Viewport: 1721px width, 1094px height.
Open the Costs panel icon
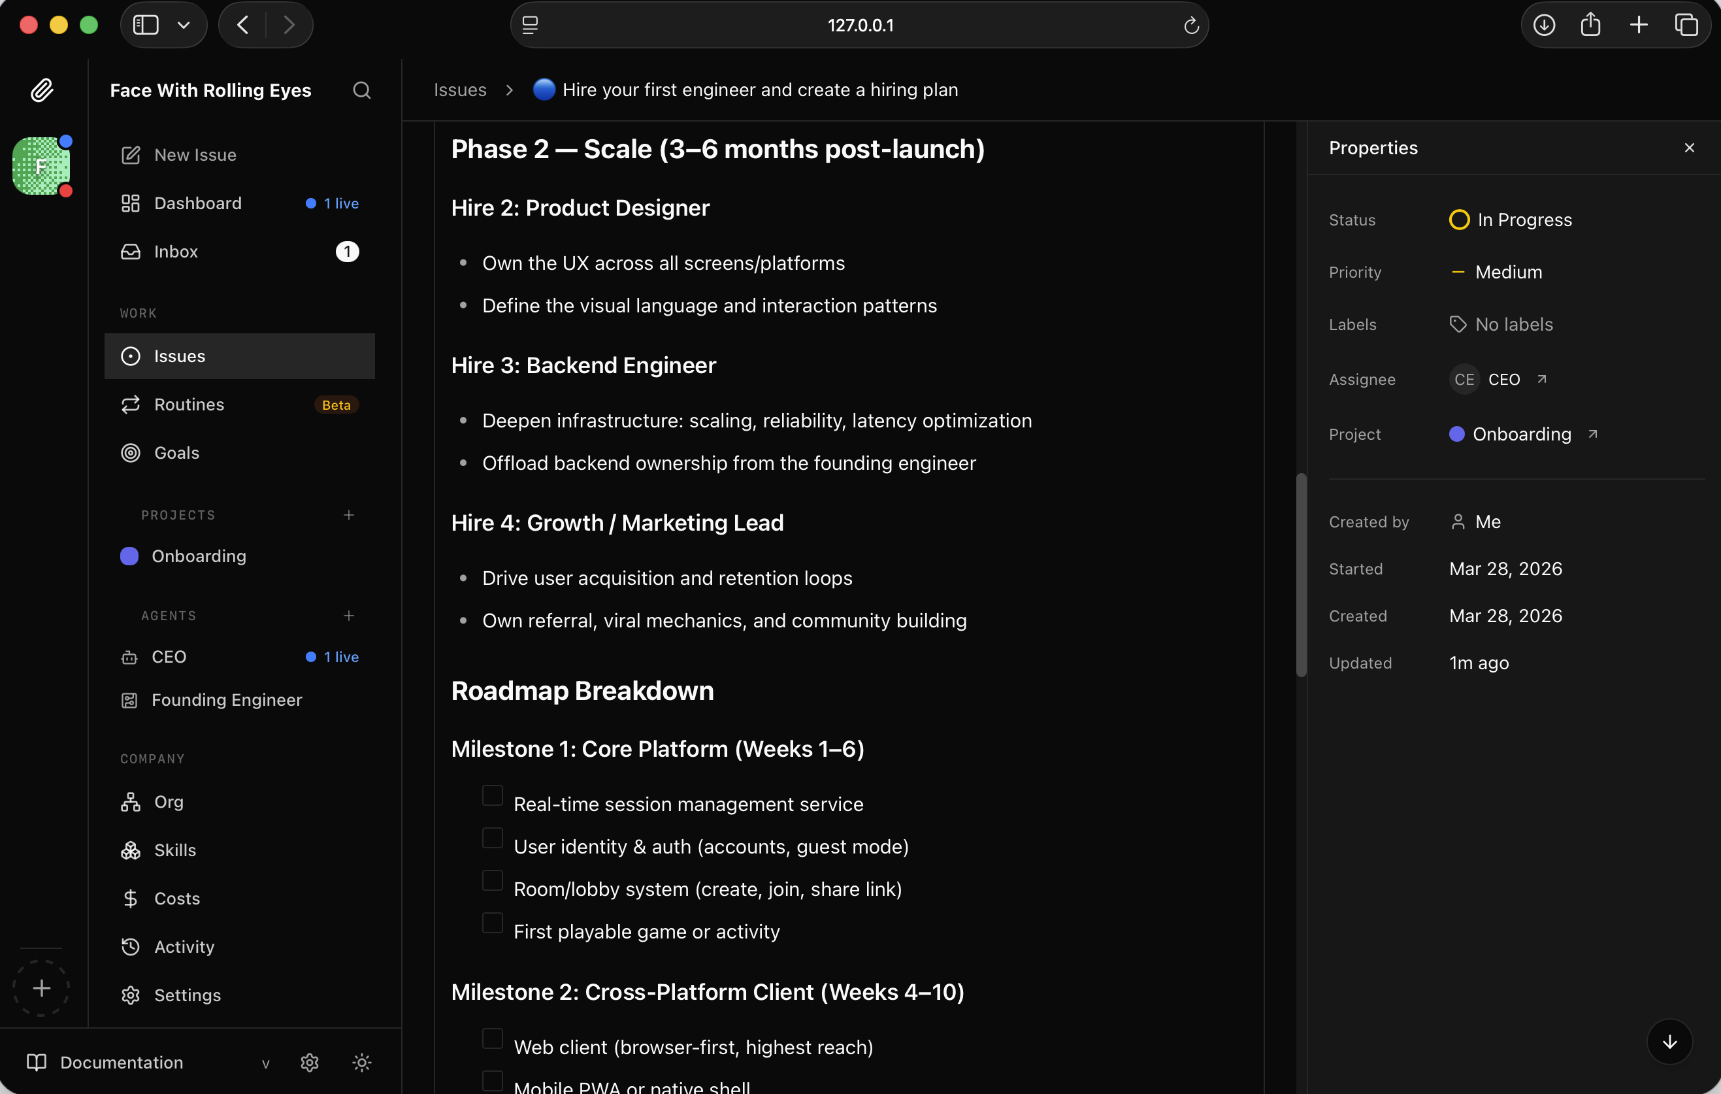tap(129, 898)
